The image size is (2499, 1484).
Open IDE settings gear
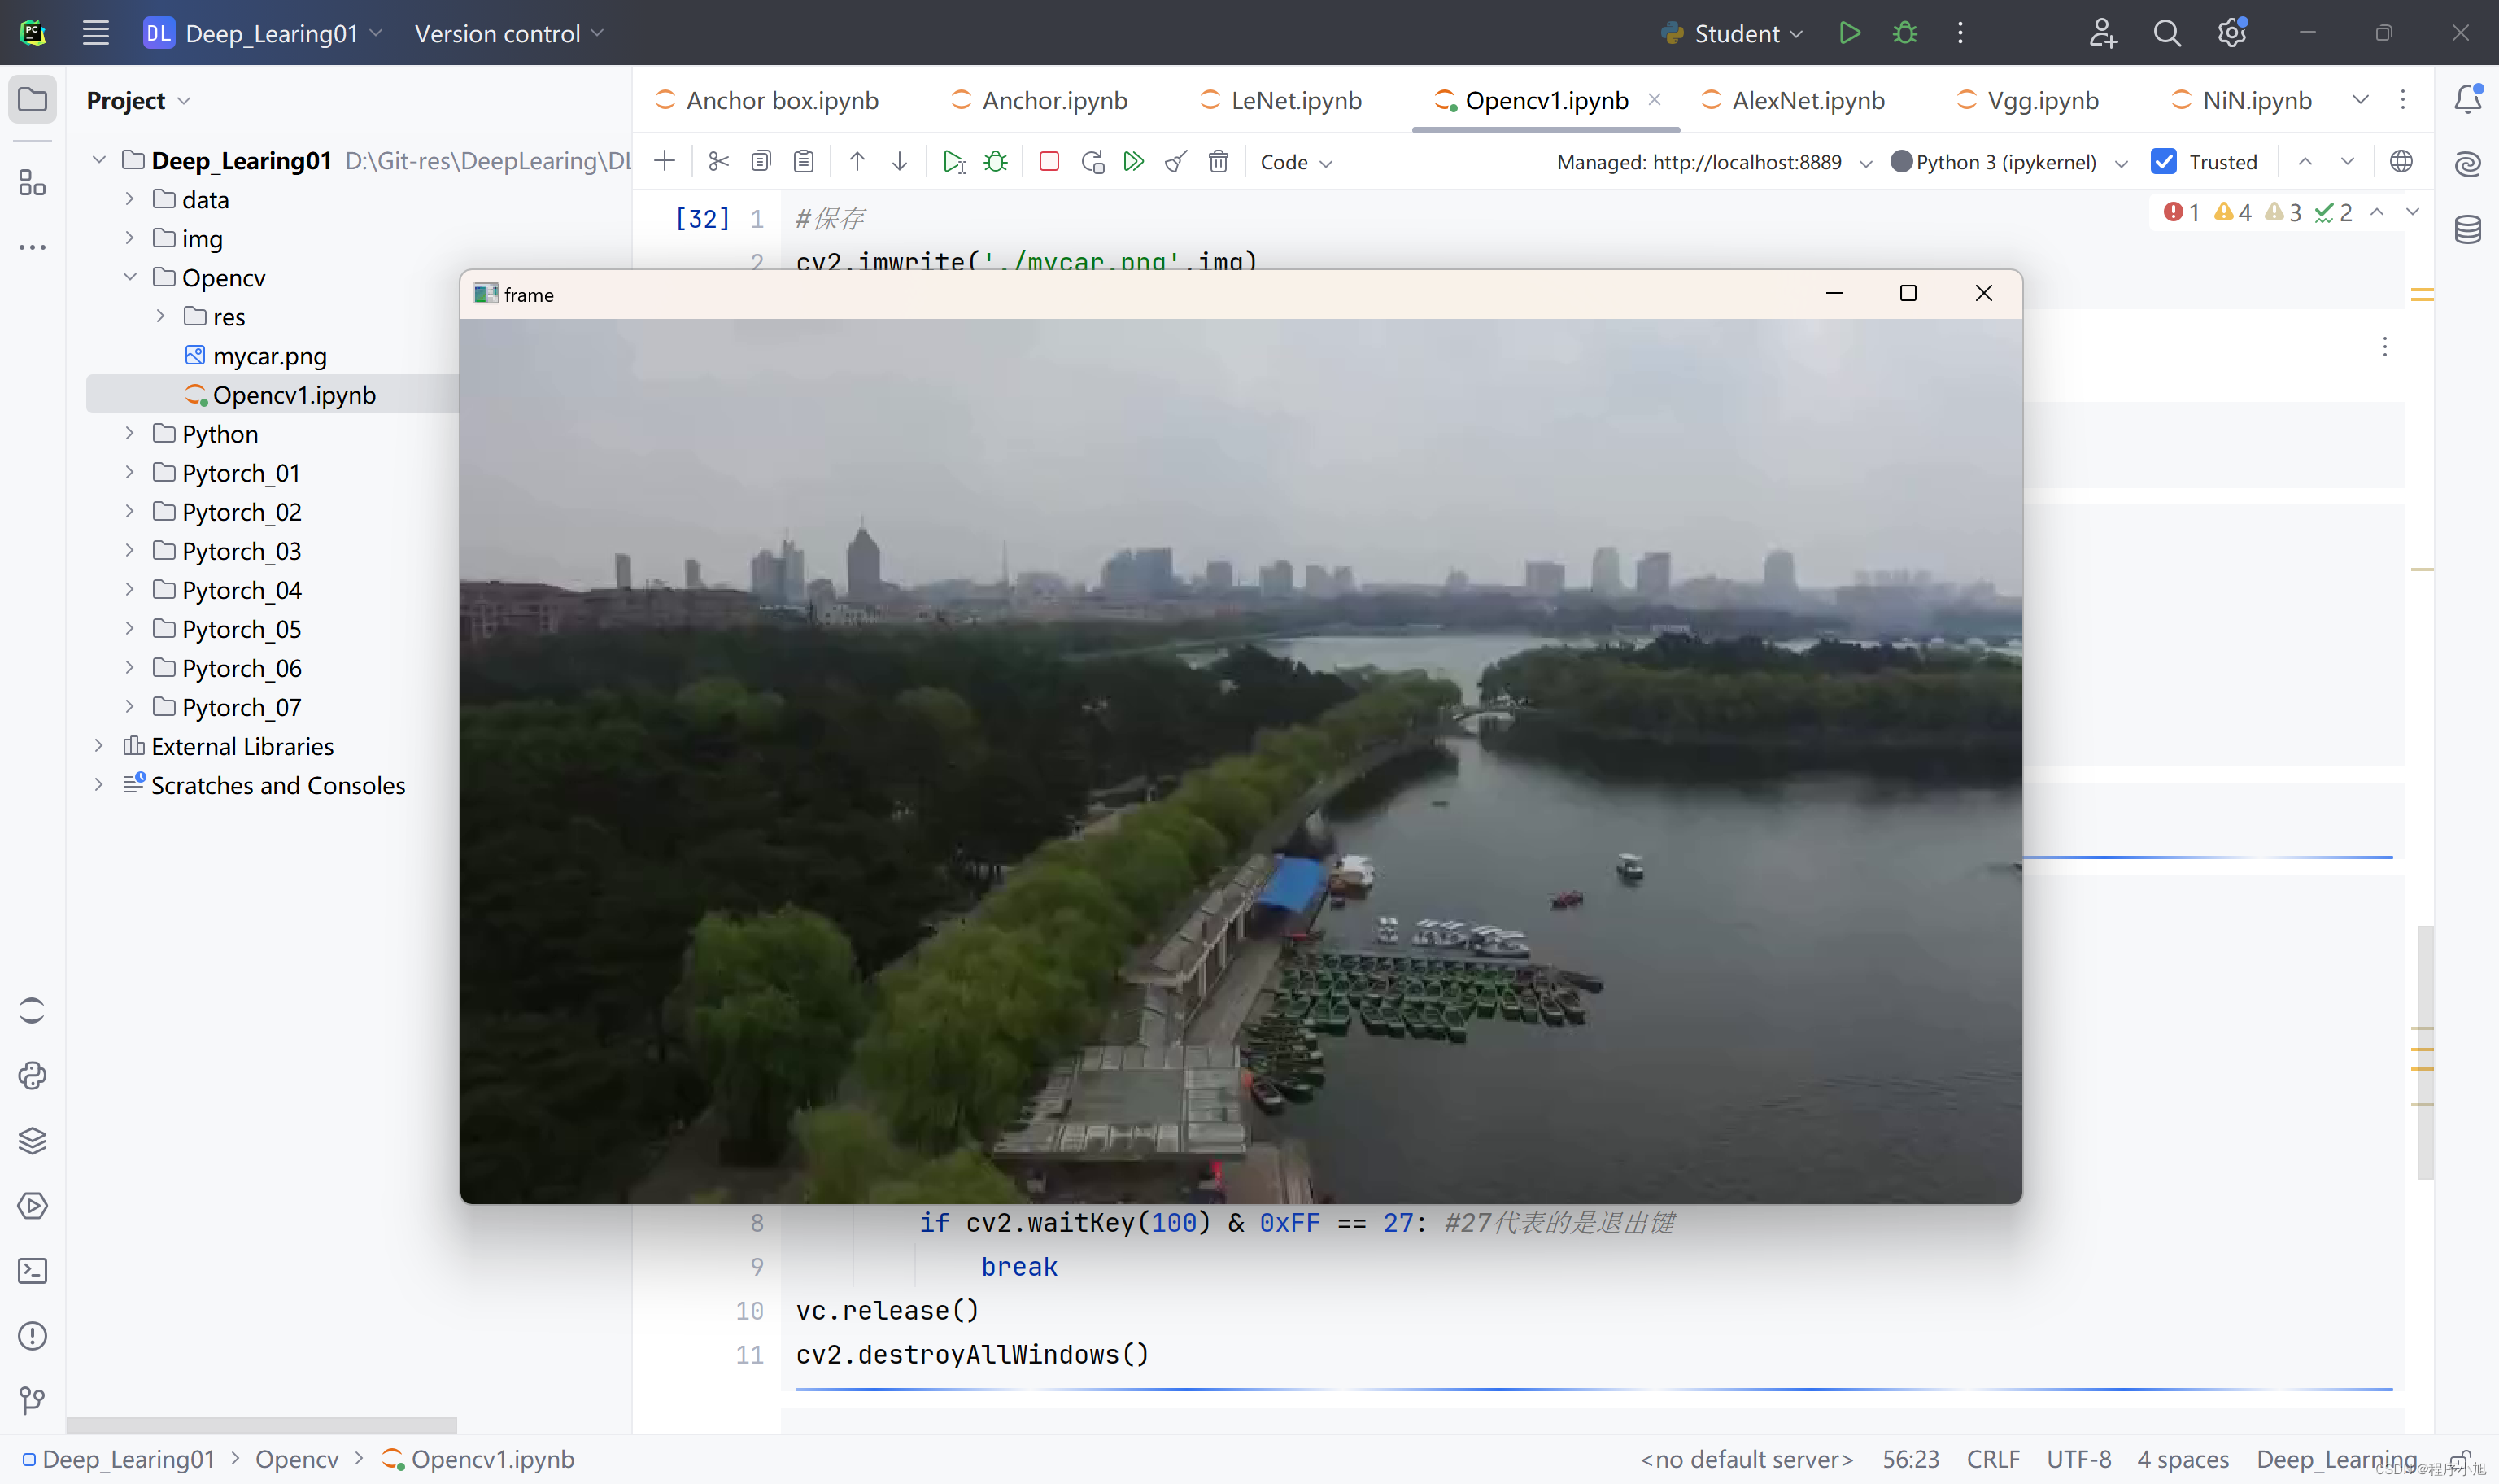(x=2231, y=33)
